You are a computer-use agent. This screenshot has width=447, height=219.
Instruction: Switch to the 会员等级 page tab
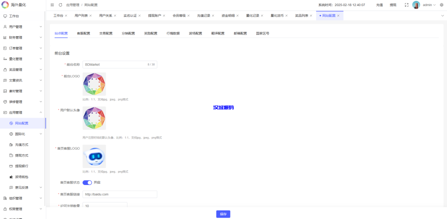179,16
